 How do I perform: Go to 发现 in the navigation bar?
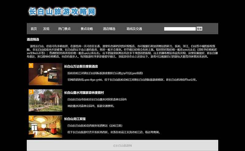[46, 29]
